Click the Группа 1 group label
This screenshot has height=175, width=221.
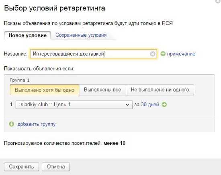coord(20,80)
